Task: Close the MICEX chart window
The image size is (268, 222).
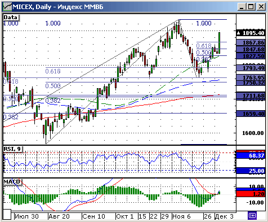Action: [x=261, y=7]
